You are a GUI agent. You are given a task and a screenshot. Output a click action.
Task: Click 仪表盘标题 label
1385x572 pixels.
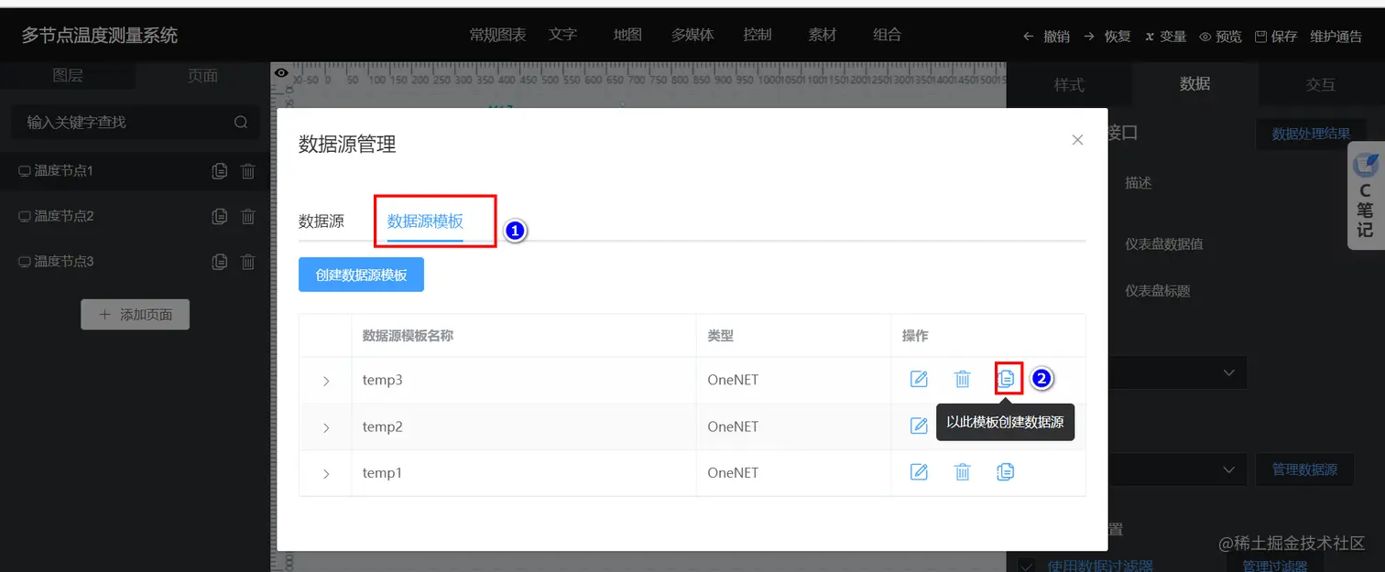(1157, 291)
